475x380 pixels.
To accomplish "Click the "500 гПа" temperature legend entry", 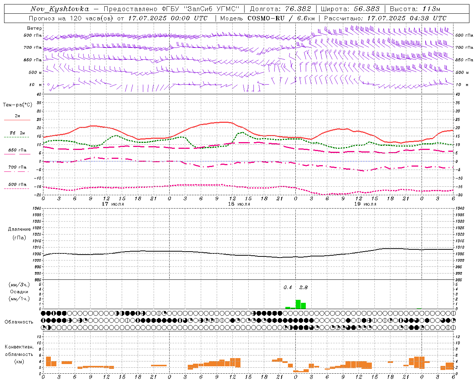I will click(17, 184).
